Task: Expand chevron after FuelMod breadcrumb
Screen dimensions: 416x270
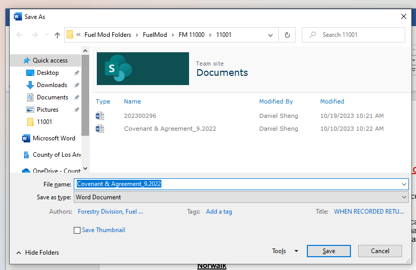Action: click(173, 35)
